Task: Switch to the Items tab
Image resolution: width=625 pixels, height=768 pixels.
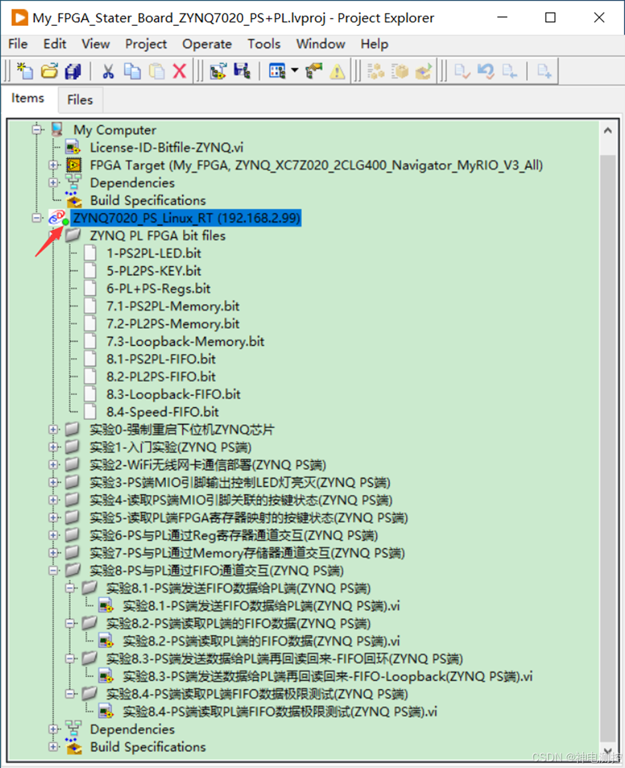Action: tap(28, 98)
